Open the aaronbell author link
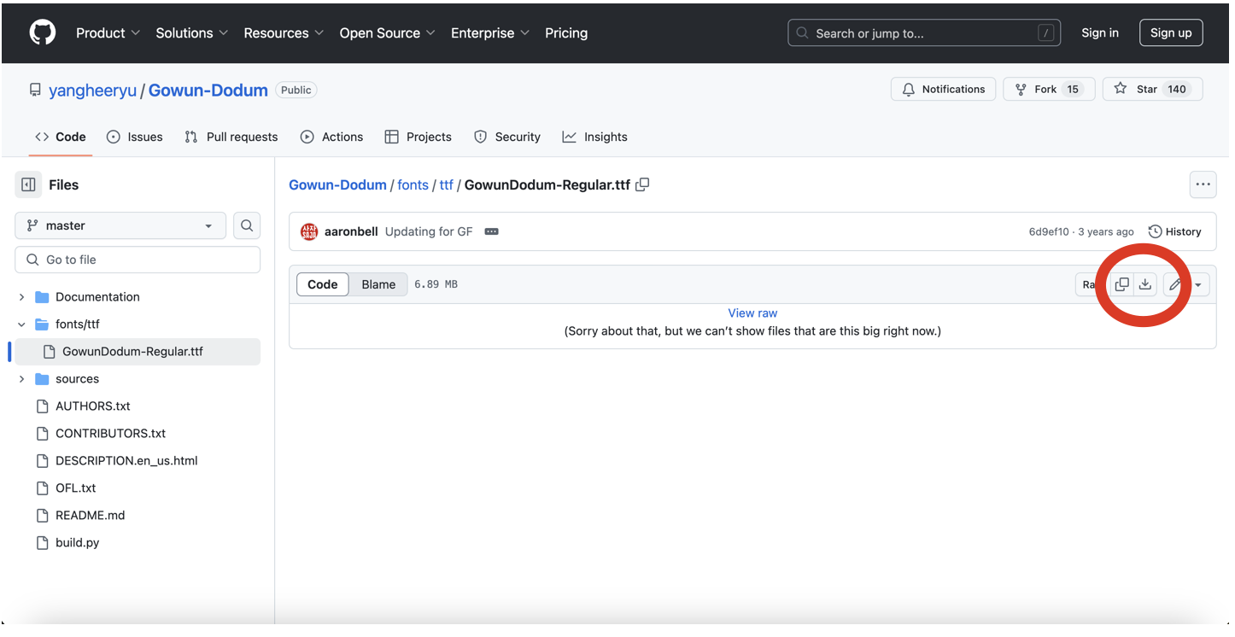 tap(351, 231)
